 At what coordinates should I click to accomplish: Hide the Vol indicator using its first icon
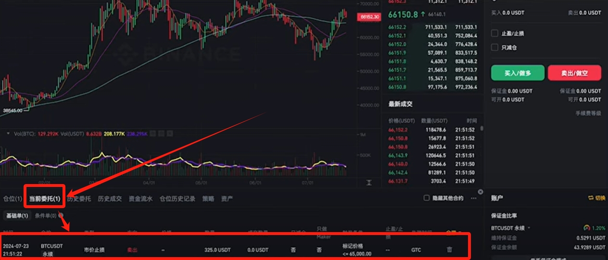pos(153,133)
